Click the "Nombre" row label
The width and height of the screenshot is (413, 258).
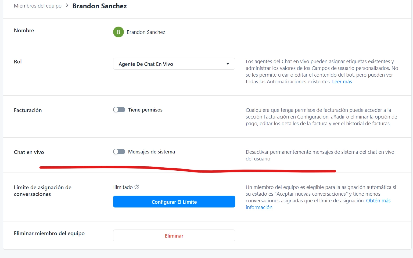(24, 30)
